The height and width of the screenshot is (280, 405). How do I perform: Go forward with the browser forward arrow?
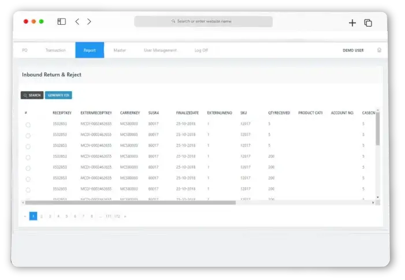[89, 22]
